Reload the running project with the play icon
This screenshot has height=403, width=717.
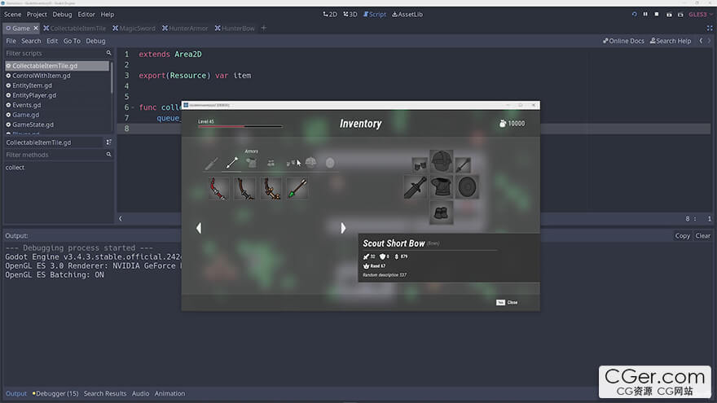coord(634,14)
